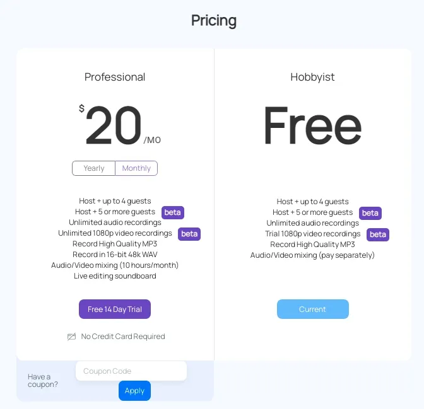Click beta badge next to Trial 1080p recordings

(x=378, y=234)
